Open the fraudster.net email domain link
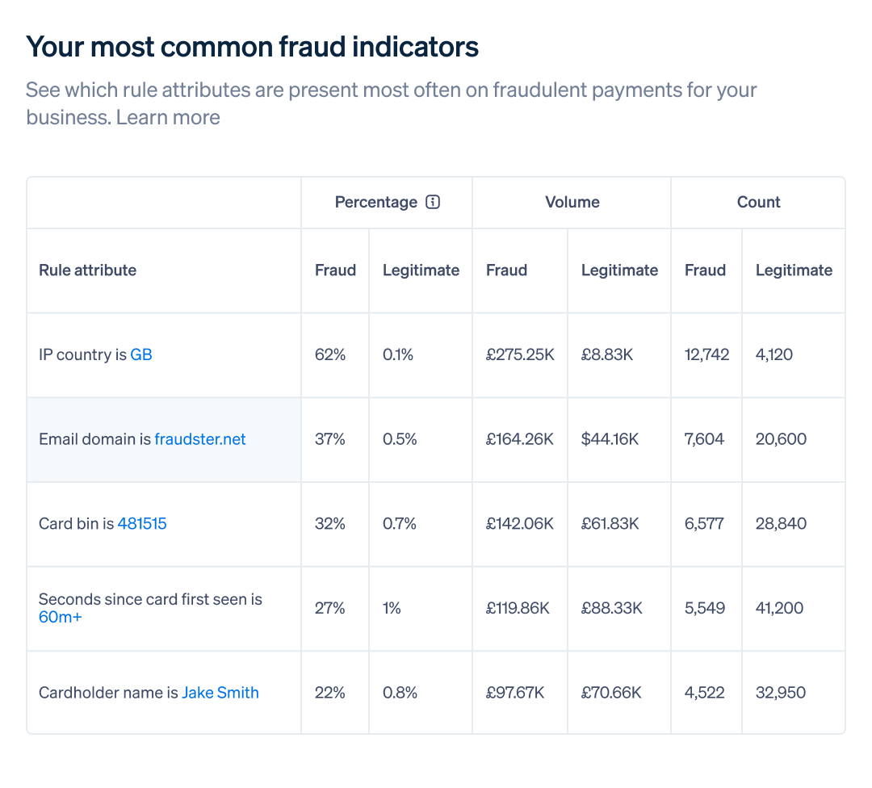 coord(200,439)
